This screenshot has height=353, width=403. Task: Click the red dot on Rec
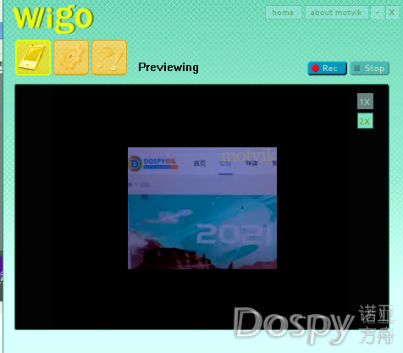[x=315, y=69]
